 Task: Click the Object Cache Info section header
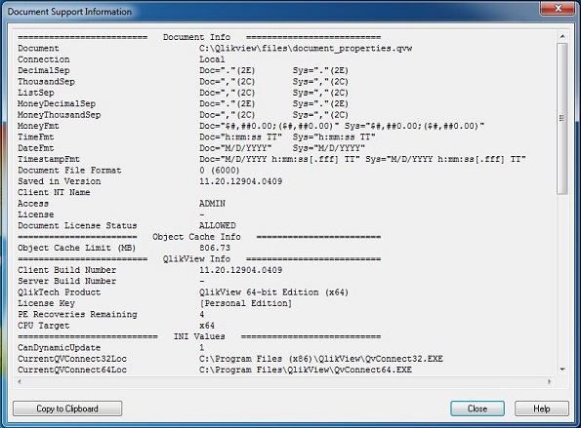pos(196,237)
